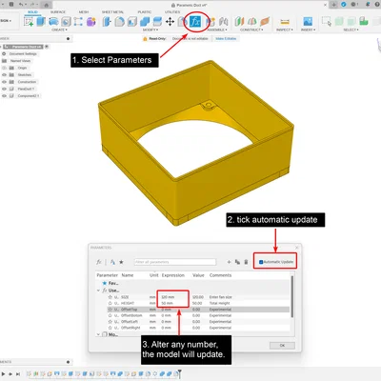Activate the Select cursor tool
This screenshot has height=381, width=381.
click(327, 22)
